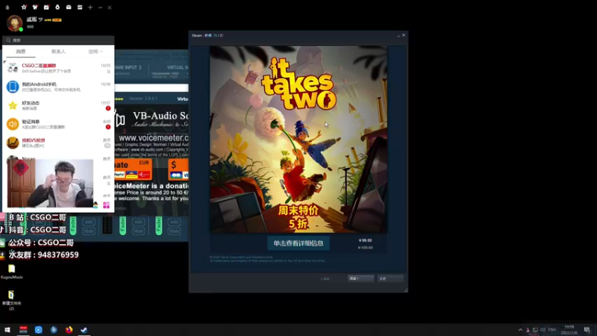Click the pink apps grid icon at QQ bottom
Viewport: 597px width, 336px height.
tap(106, 205)
